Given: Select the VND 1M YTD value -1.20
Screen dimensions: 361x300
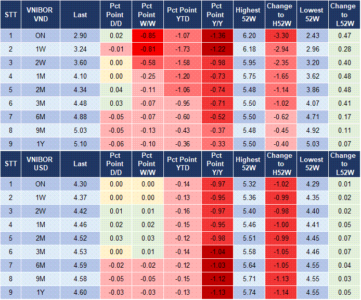Looking at the screenshot, I should [182, 76].
